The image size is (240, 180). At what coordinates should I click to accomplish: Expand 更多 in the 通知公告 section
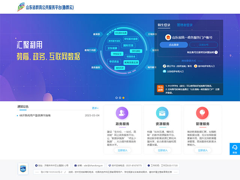point(95,108)
